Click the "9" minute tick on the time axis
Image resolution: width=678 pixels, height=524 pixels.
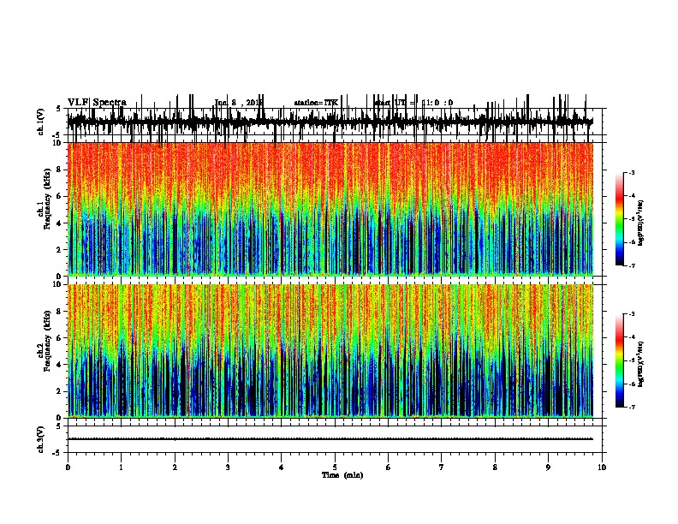(x=548, y=467)
